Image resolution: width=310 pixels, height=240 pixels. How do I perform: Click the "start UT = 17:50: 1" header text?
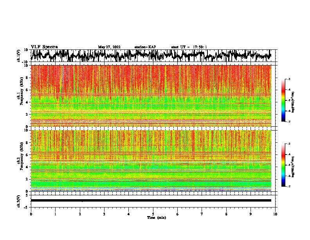point(189,47)
